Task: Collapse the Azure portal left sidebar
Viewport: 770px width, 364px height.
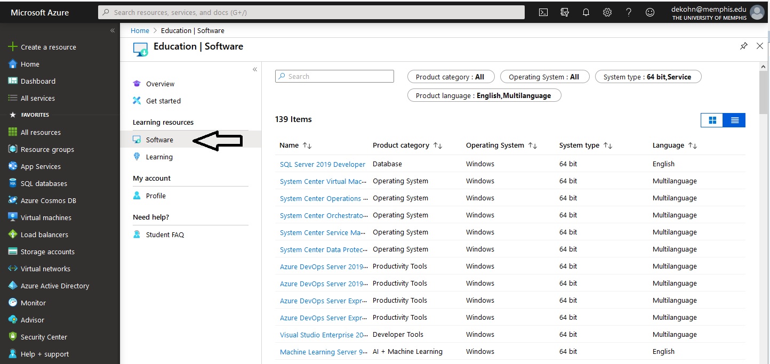Action: point(113,30)
